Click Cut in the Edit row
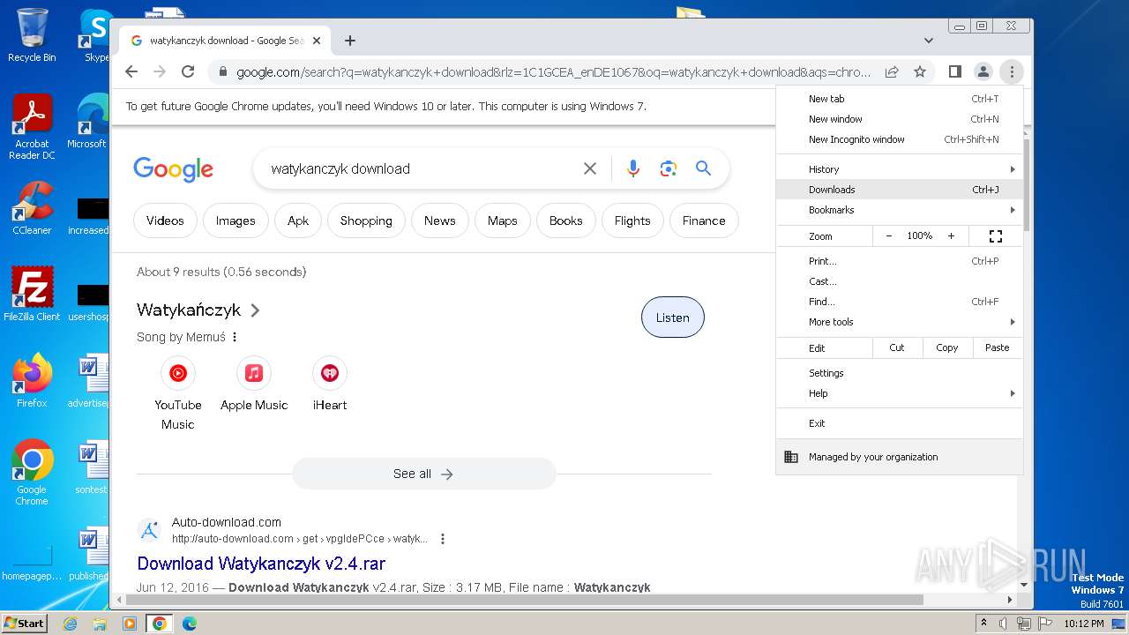1129x635 pixels. (x=897, y=347)
